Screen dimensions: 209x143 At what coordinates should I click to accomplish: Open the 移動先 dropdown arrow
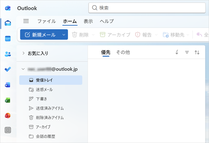point(188,35)
